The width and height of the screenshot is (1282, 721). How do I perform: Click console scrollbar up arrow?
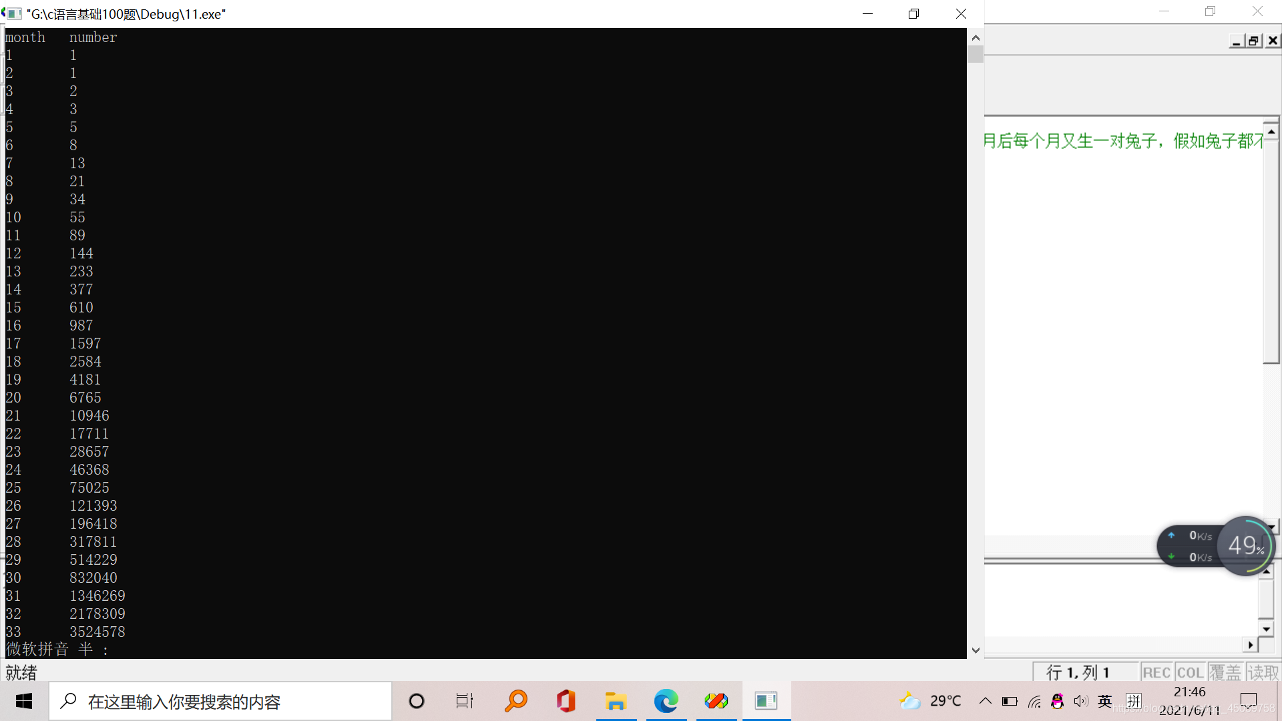(976, 38)
